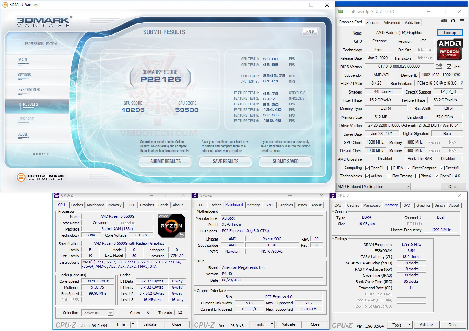Screen dimensions: 469x331
Task: Toggle the Vulkan checkbox
Action: point(367,176)
